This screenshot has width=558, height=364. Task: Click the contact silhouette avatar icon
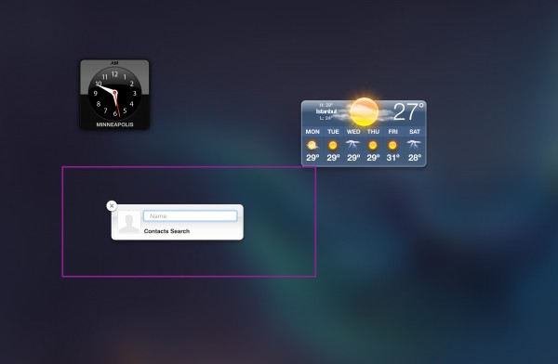tap(129, 223)
